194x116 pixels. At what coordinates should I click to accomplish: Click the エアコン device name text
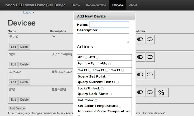tap(15, 72)
